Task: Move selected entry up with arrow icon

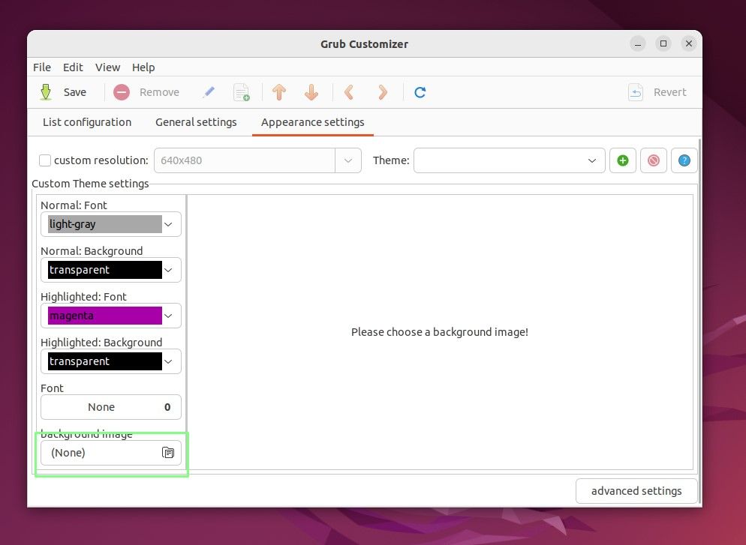Action: click(278, 91)
